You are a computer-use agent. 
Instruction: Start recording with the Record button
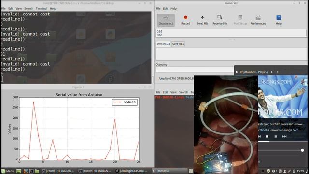click(x=185, y=20)
